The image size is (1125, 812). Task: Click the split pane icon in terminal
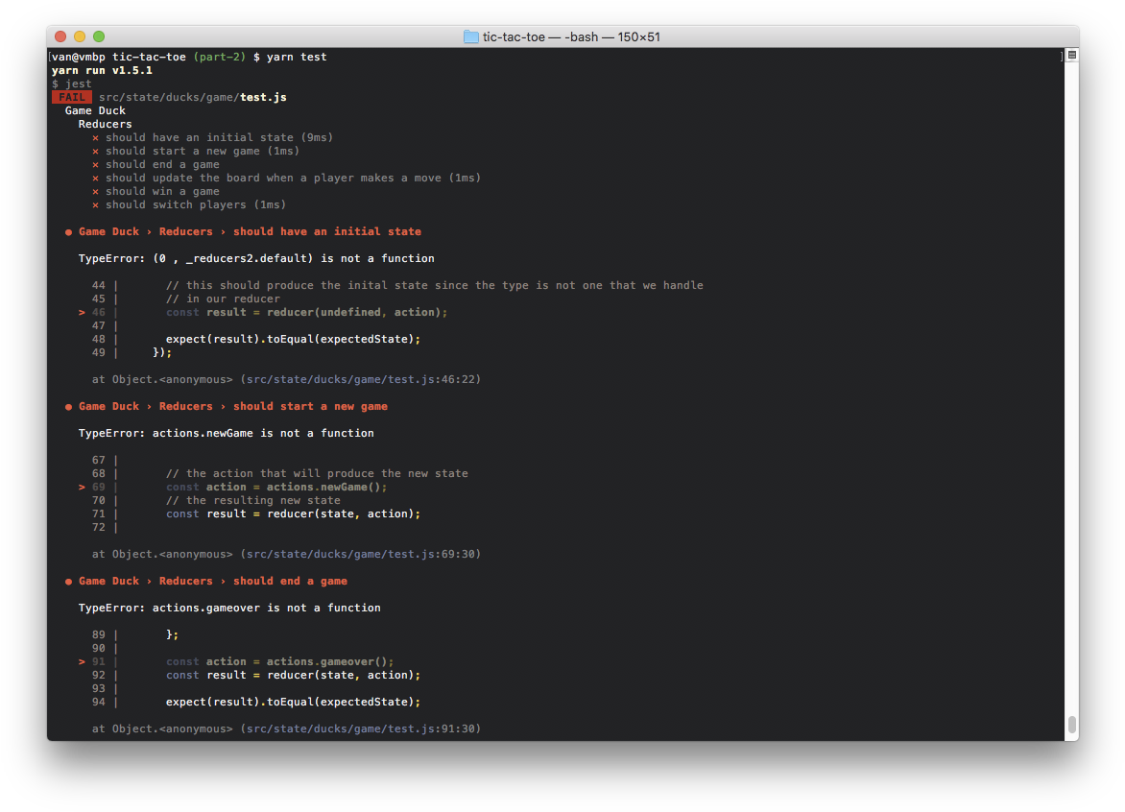(1071, 56)
